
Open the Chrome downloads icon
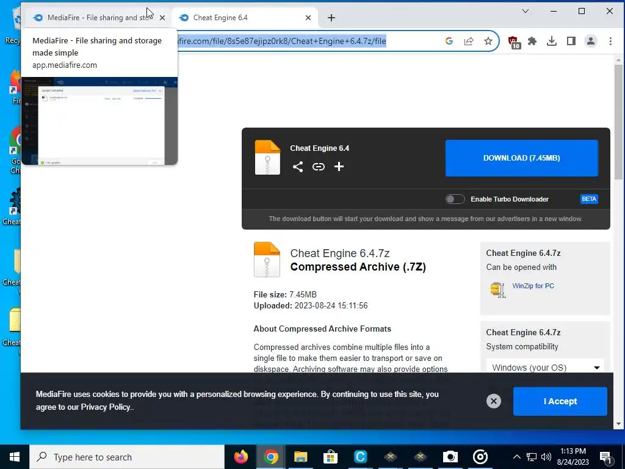[x=552, y=41]
